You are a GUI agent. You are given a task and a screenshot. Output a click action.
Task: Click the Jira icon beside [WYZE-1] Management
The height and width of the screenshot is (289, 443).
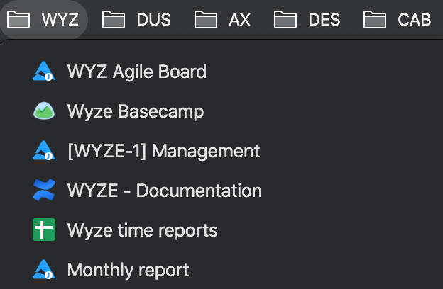tap(44, 151)
